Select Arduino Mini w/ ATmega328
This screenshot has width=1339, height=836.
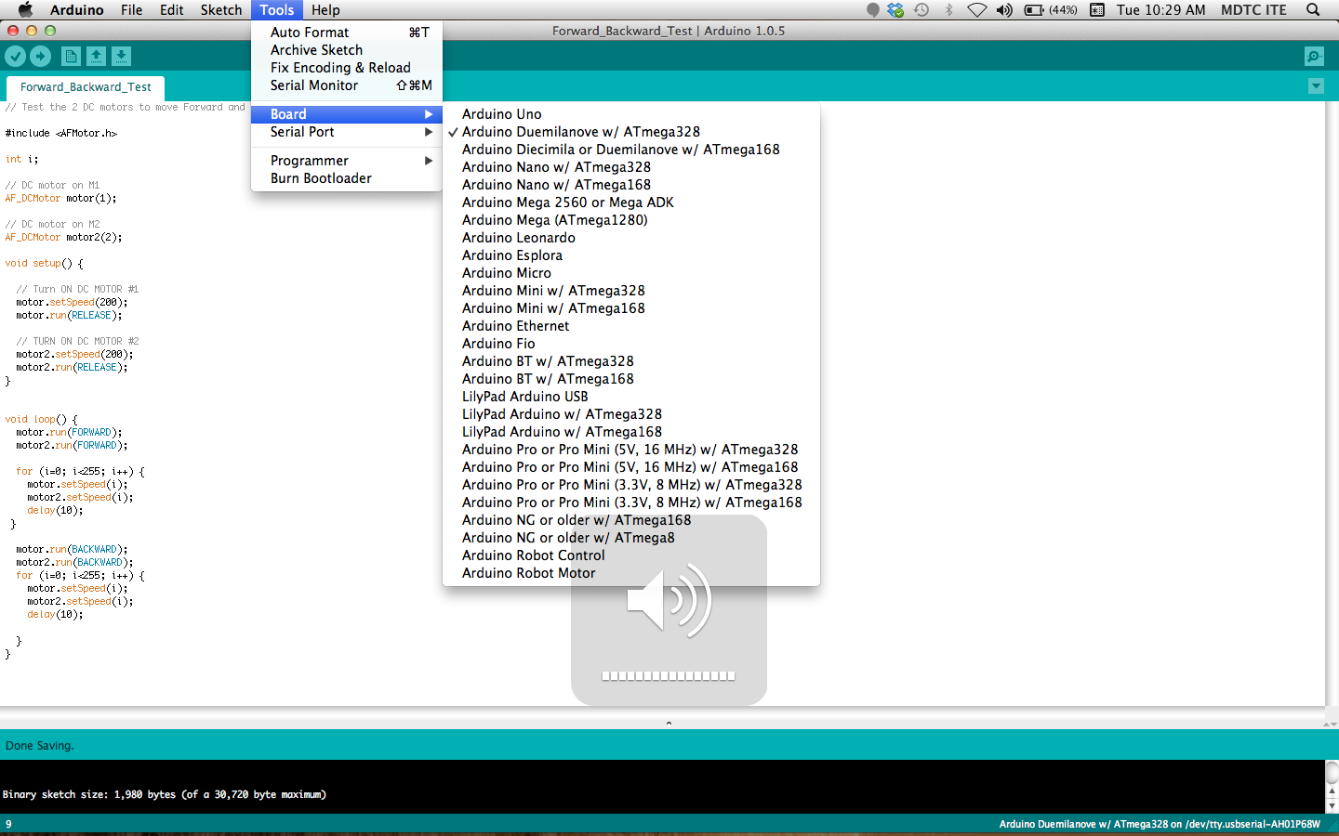tap(631, 291)
